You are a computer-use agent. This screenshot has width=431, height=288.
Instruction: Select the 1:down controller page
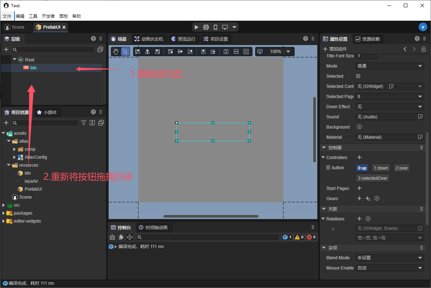(381, 168)
